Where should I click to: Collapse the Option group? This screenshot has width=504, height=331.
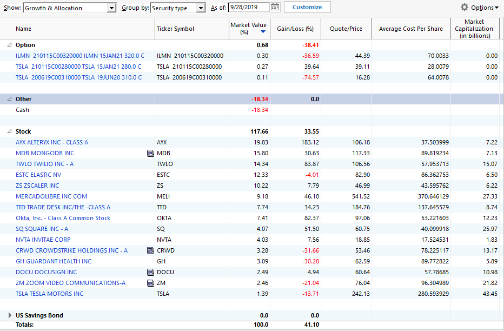9,45
